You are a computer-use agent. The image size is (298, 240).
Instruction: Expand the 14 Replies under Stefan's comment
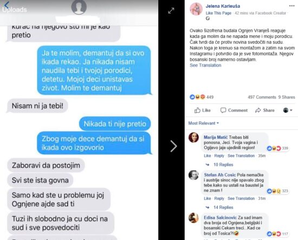[x=223, y=207]
